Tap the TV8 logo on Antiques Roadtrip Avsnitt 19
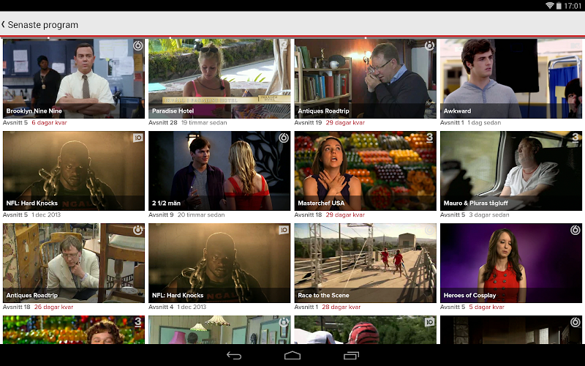This screenshot has height=366, width=585. click(x=429, y=45)
